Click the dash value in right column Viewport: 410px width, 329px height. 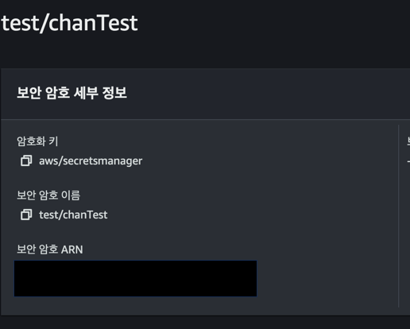[x=408, y=161]
